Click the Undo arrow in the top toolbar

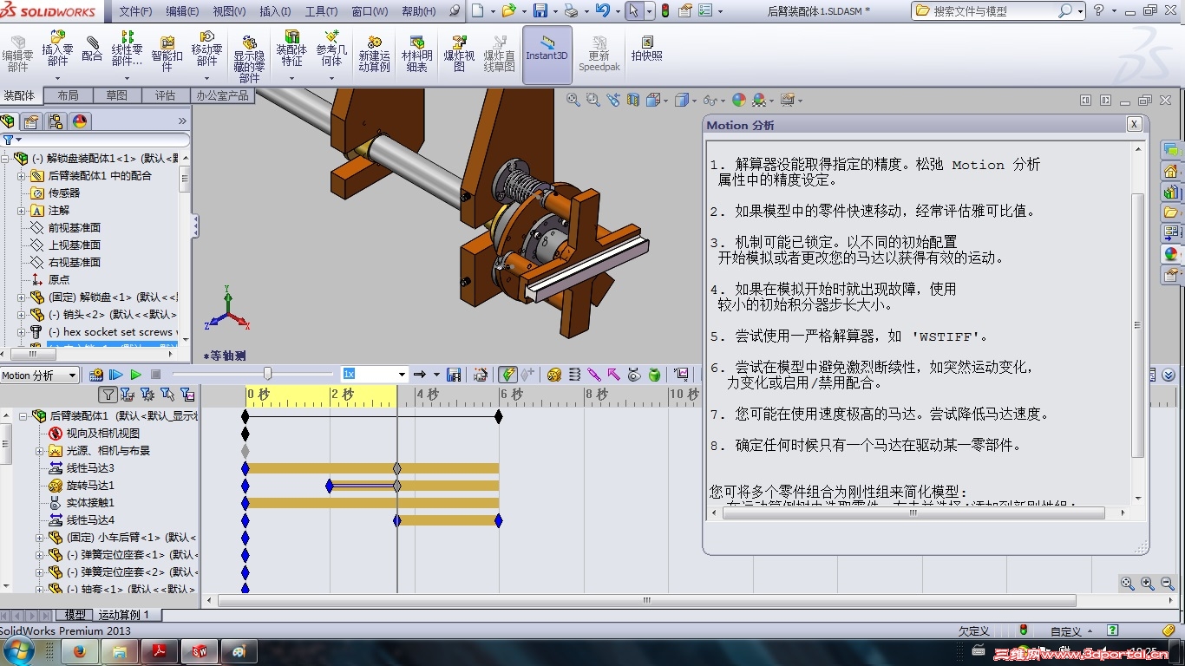603,11
